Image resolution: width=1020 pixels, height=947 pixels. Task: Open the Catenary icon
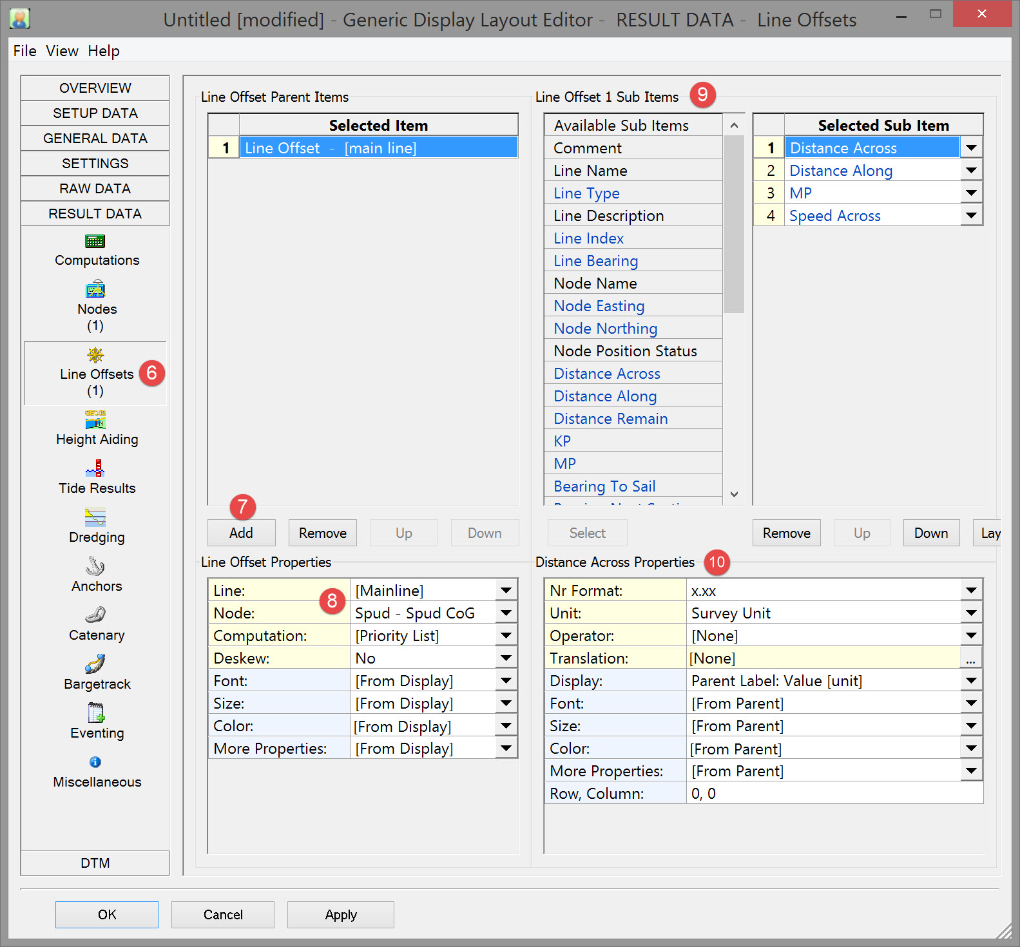95,615
